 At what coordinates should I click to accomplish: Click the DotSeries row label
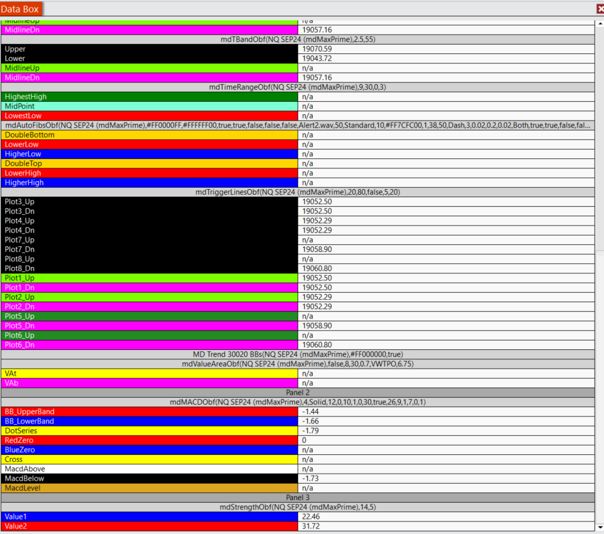click(150, 430)
